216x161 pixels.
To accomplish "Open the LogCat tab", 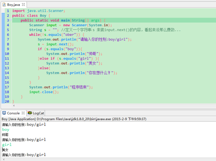I will click(38, 113).
